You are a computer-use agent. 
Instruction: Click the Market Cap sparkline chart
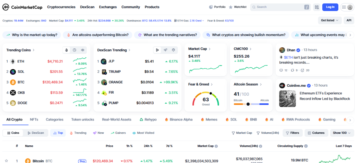tap(206, 69)
